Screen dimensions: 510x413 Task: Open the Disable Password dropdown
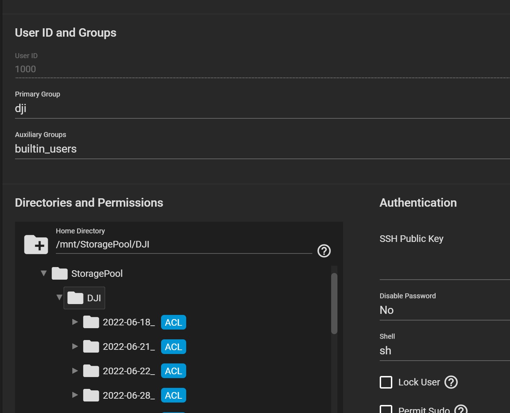pyautogui.click(x=445, y=310)
